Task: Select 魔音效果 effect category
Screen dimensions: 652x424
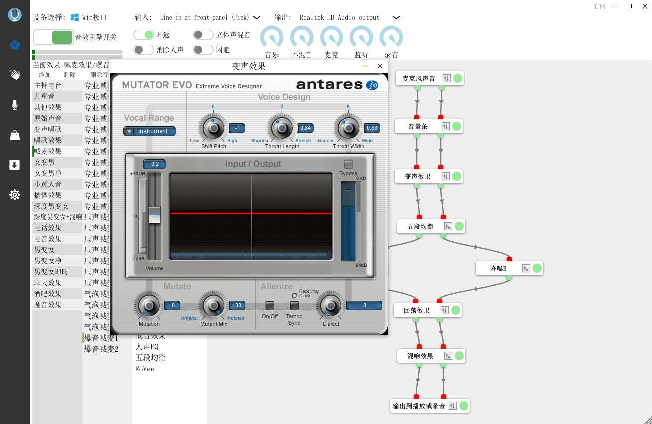Action: pyautogui.click(x=57, y=305)
